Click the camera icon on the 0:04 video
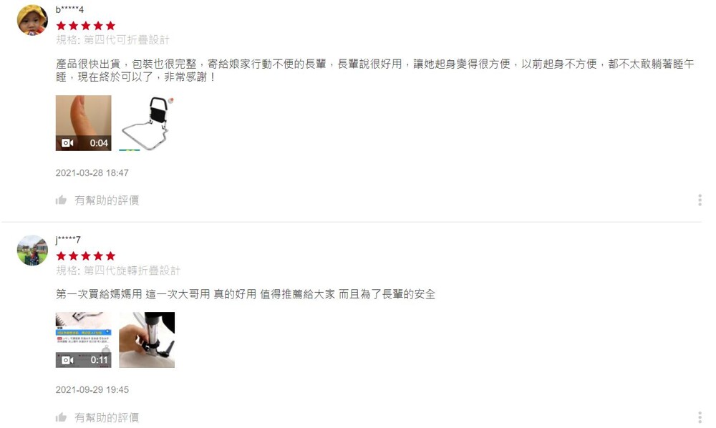 tap(67, 143)
